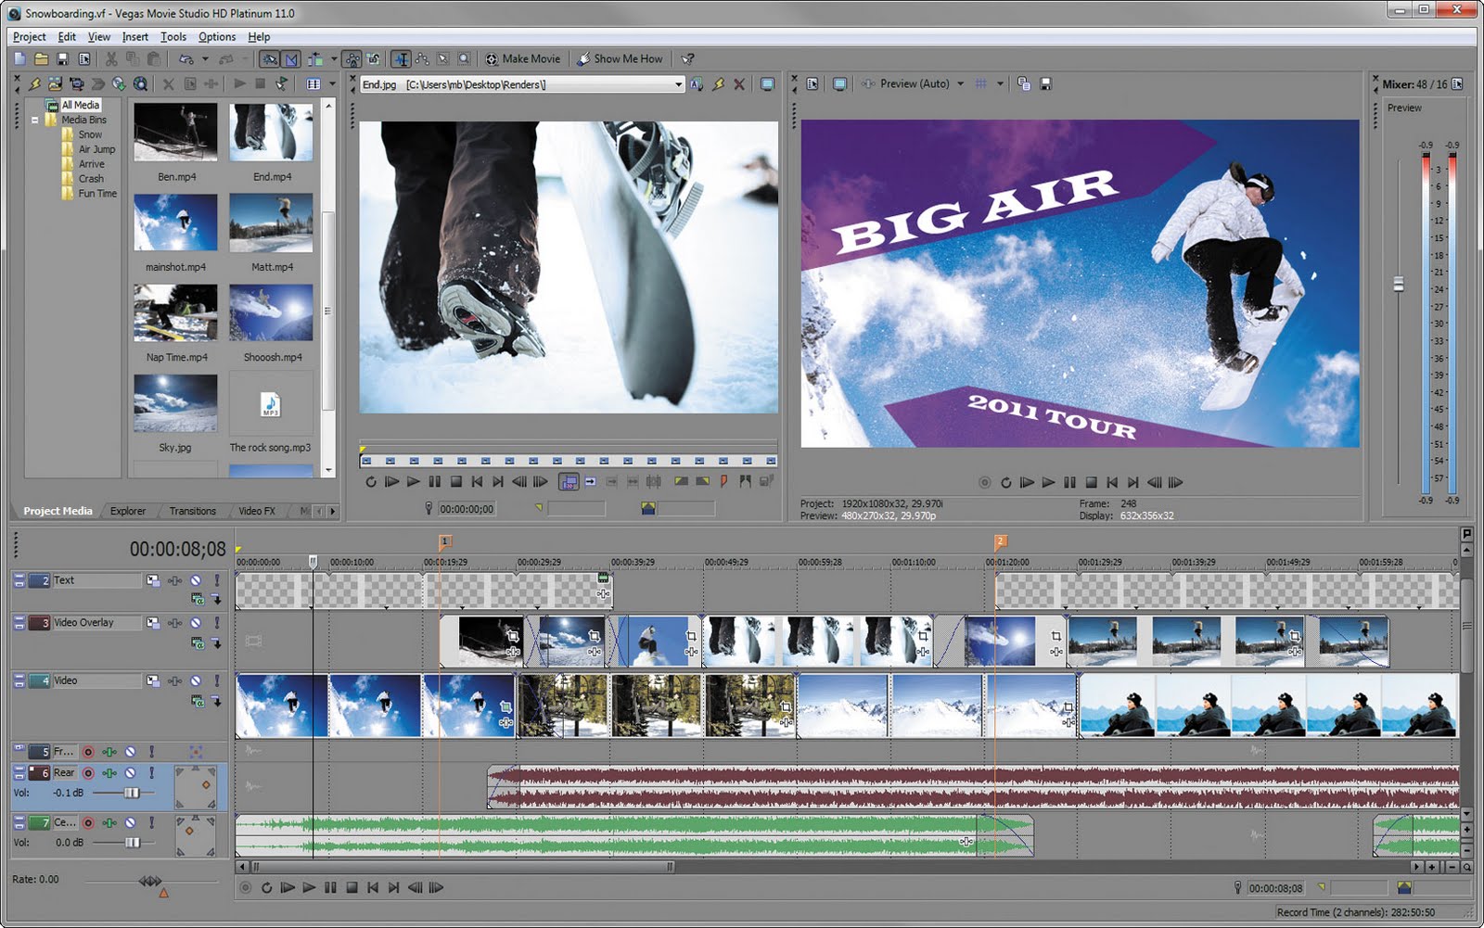
Task: Click the Envelope tool icon
Action: point(423,58)
